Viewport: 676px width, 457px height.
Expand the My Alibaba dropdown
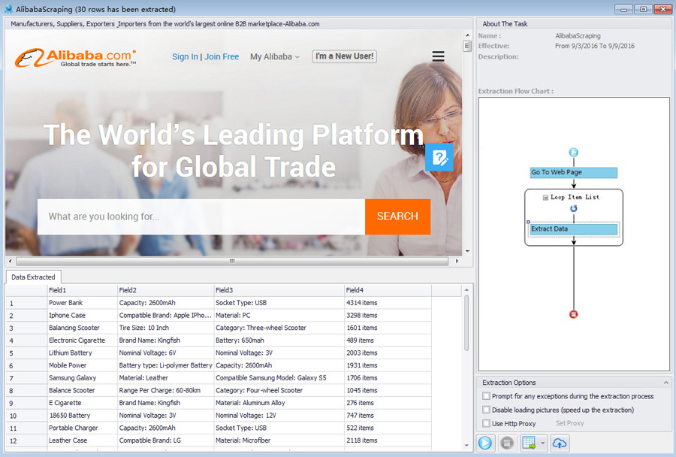coord(275,56)
